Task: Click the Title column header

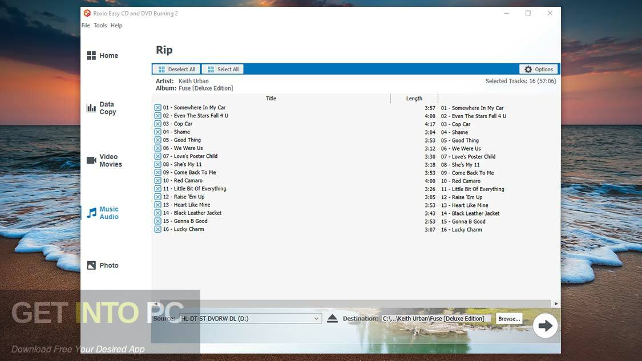Action: (271, 98)
